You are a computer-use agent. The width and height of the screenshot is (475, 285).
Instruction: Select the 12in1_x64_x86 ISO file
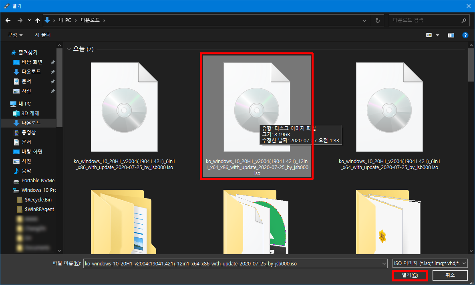pos(257,116)
